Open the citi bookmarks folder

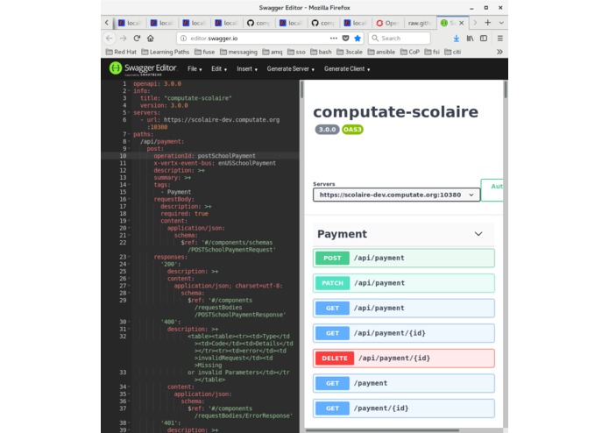click(452, 52)
